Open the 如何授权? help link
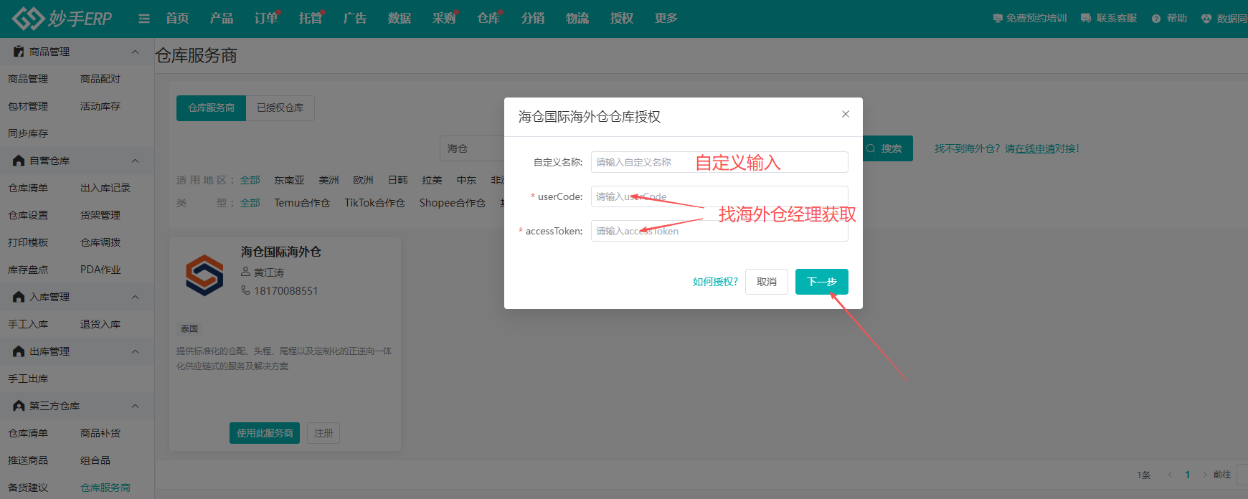The height and width of the screenshot is (499, 1248). click(x=714, y=282)
